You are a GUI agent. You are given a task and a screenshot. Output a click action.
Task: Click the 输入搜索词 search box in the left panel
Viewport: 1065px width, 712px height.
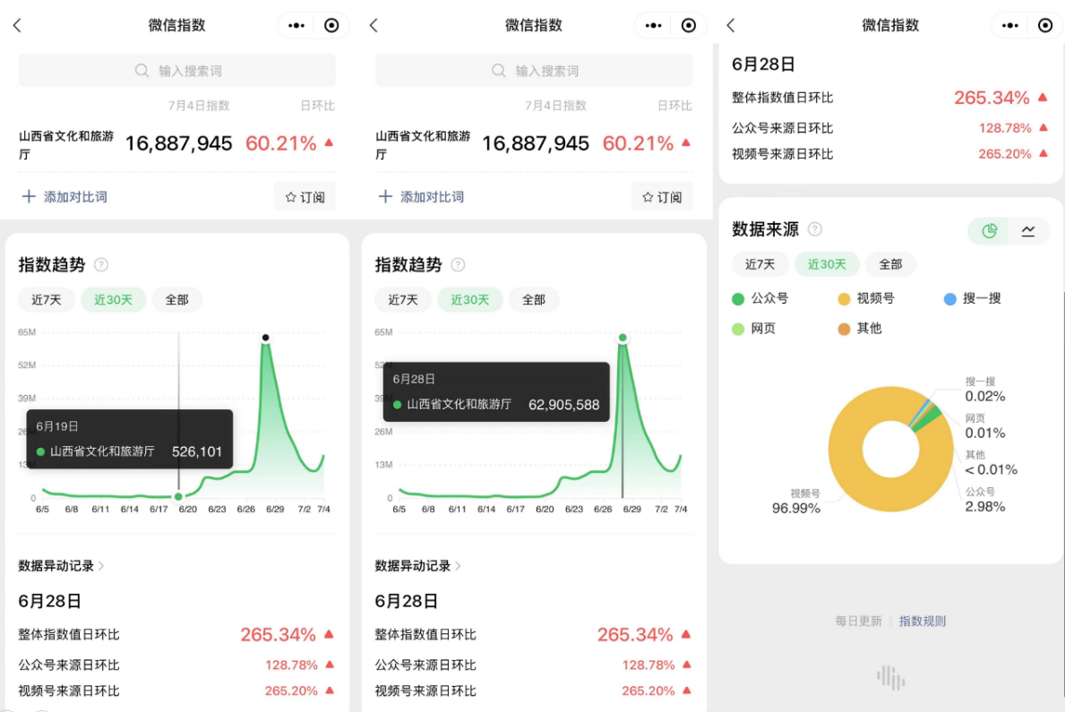pos(177,71)
